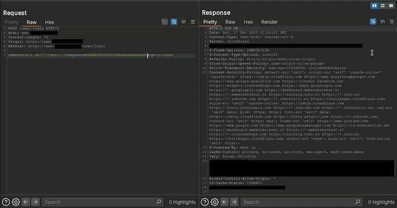Select the Response Pretty tab

(210, 22)
